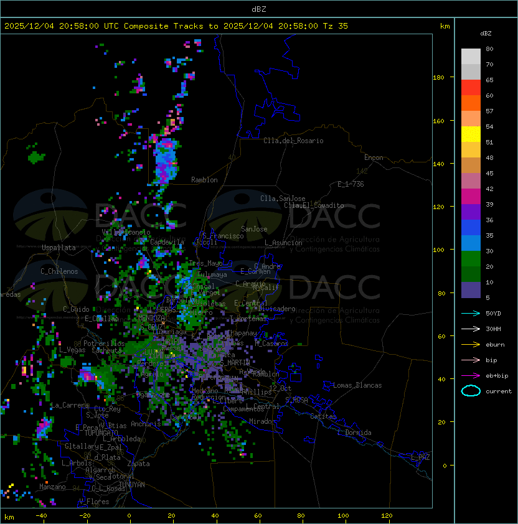Click the '30HM' legend label

click(493, 329)
